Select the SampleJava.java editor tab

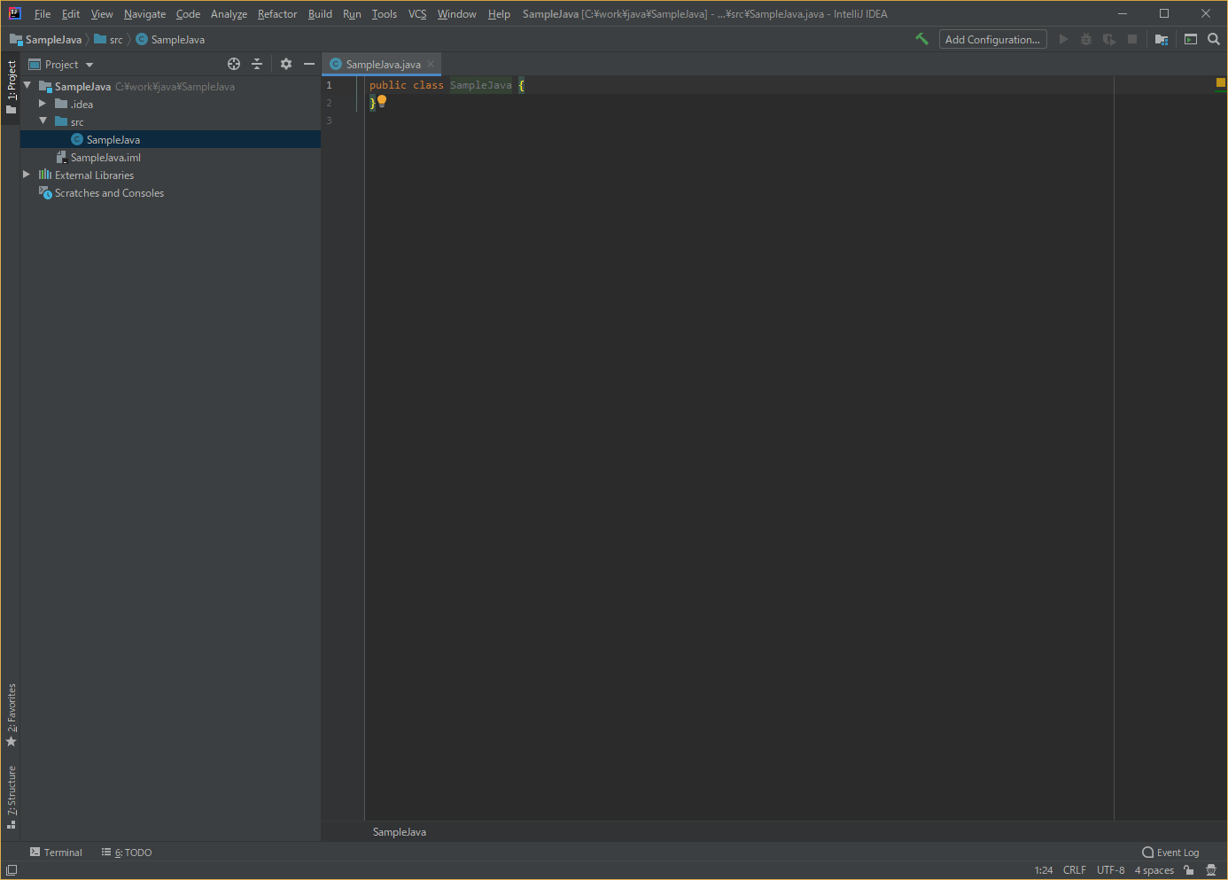pyautogui.click(x=383, y=65)
